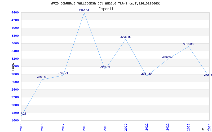The height and width of the screenshot is (132, 212).
Task: Click the Euro y-axis title
Action: (x=13, y=67)
